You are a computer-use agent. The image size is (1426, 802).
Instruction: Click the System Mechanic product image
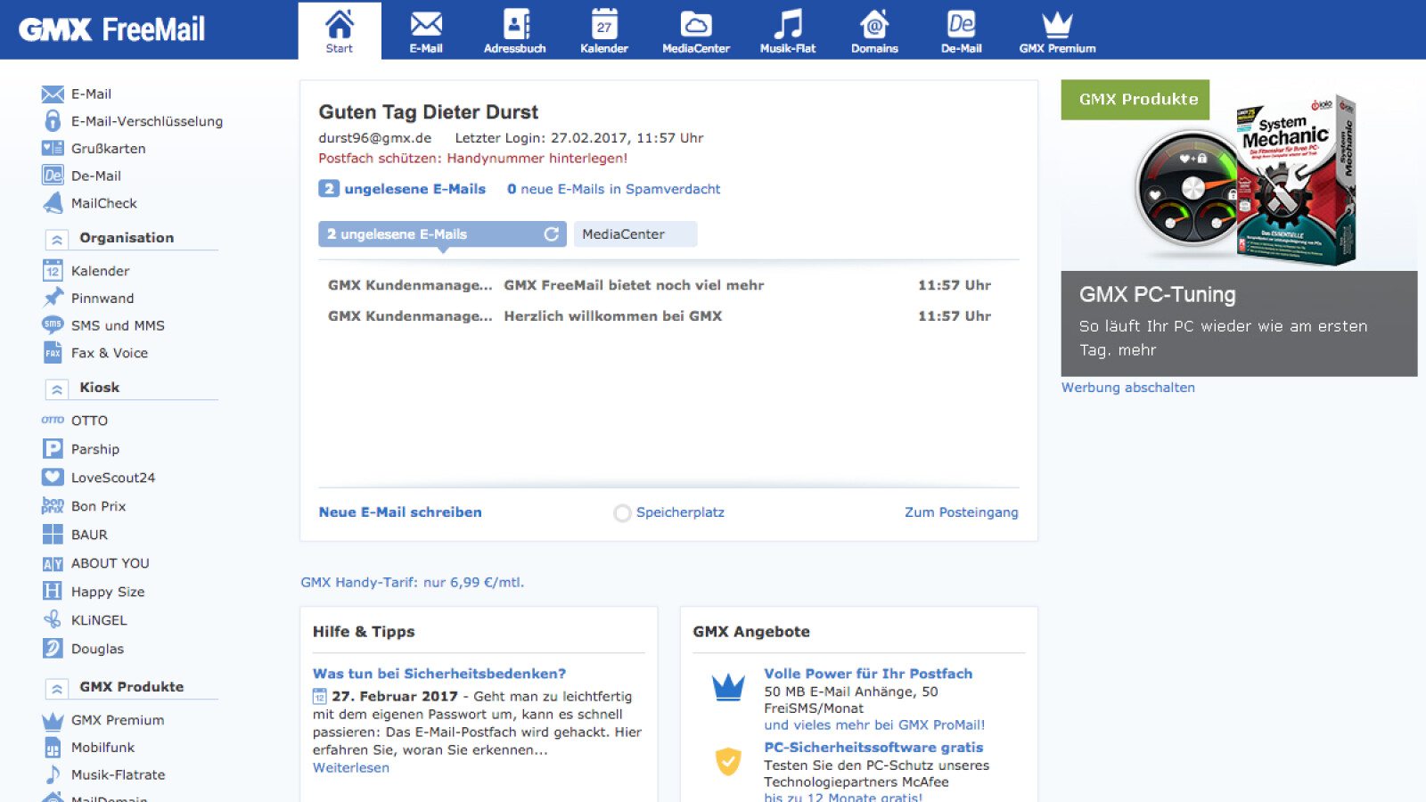coord(1245,183)
